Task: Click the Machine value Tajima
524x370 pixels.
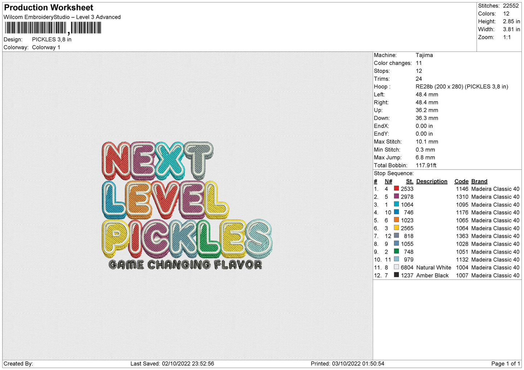Action: tap(424, 55)
